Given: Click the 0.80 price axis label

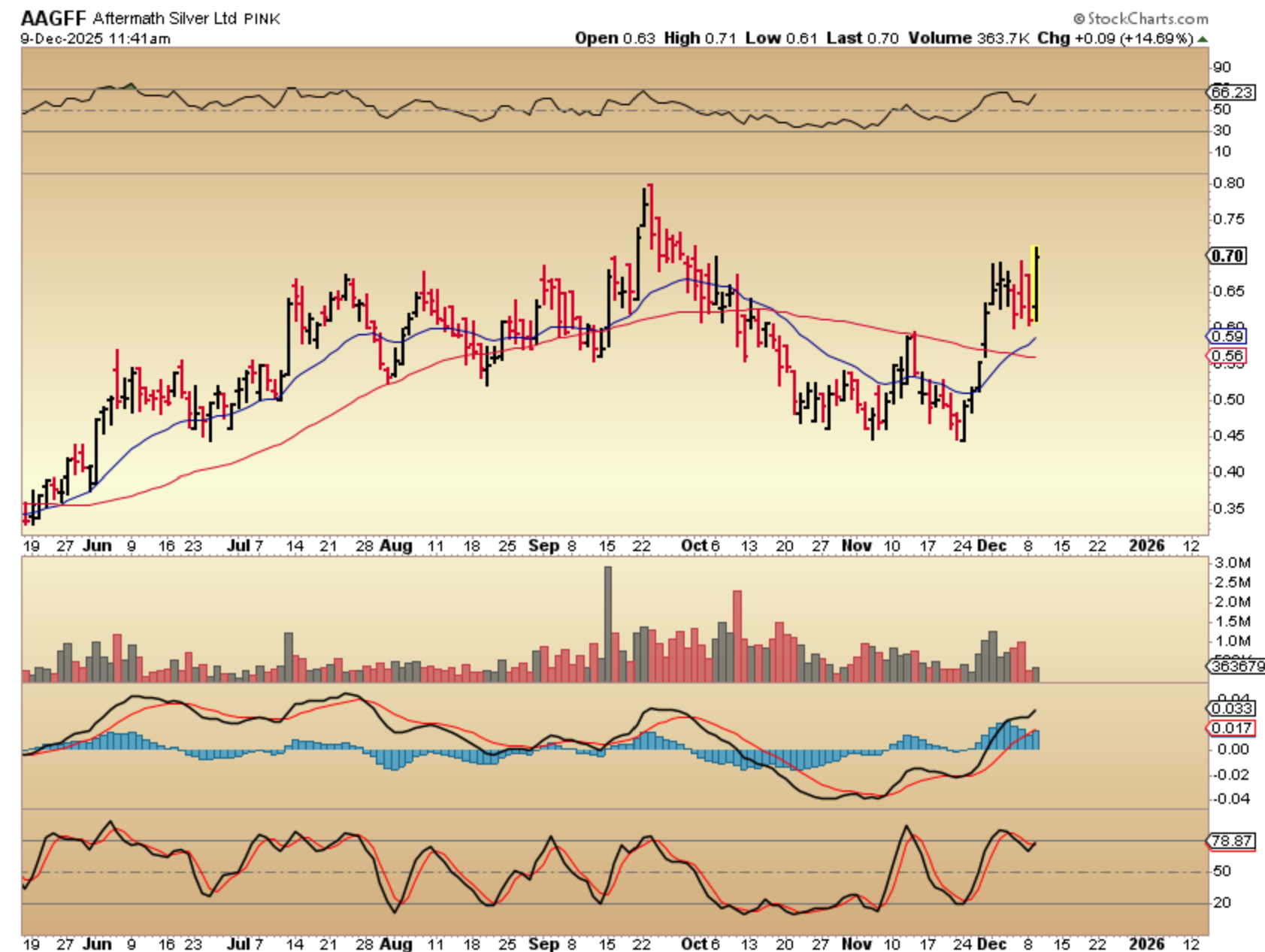Looking at the screenshot, I should click(x=1229, y=183).
